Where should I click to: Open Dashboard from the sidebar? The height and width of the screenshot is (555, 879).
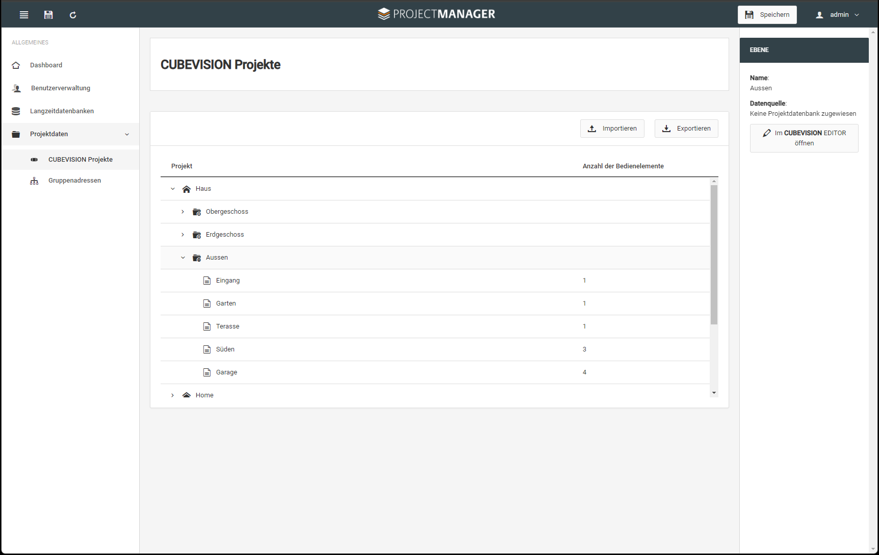[x=70, y=65]
